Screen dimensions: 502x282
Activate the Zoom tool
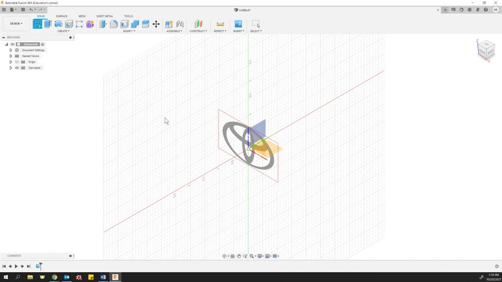pos(245,256)
